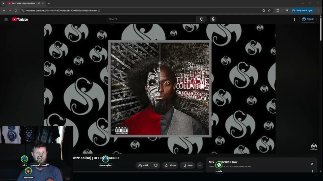Click into the YouTube search box
Screen dimensions: 323x181
pyautogui.click(x=151, y=19)
